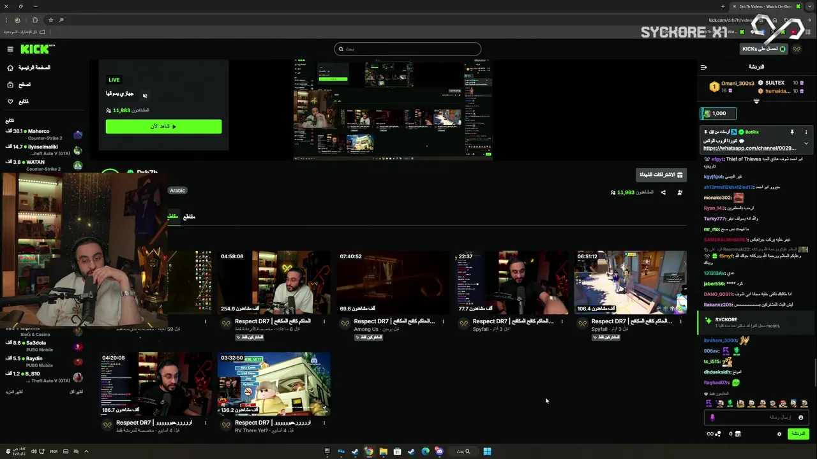This screenshot has height=459, width=817.
Task: Open options menu for 06:51:12 video
Action: (680, 321)
